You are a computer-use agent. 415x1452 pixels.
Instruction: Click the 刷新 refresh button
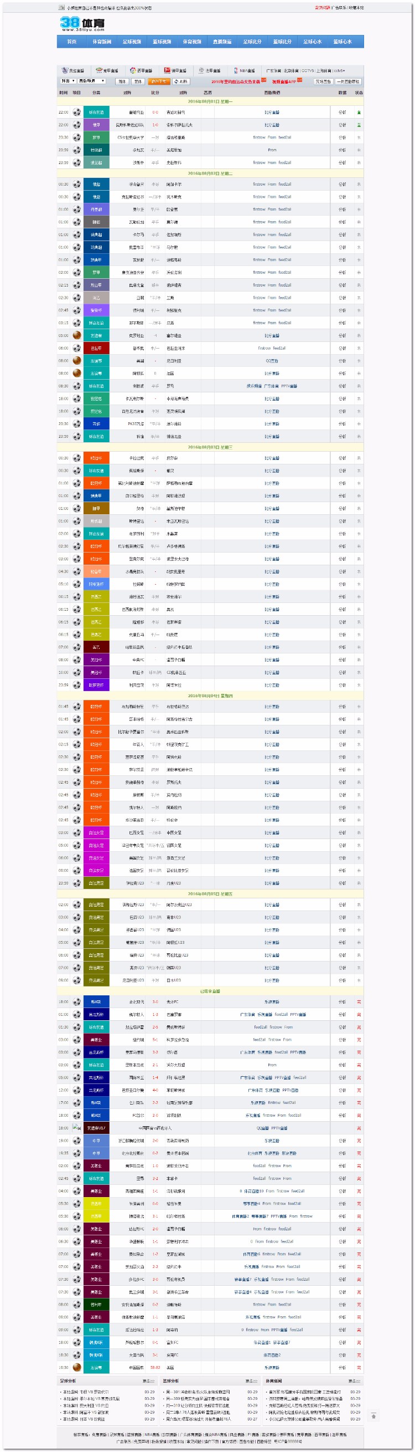(x=181, y=81)
